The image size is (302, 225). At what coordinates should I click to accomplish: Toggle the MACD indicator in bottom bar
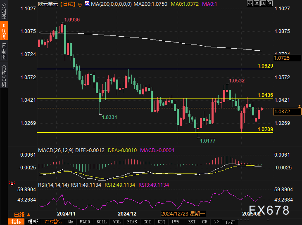click(85, 222)
